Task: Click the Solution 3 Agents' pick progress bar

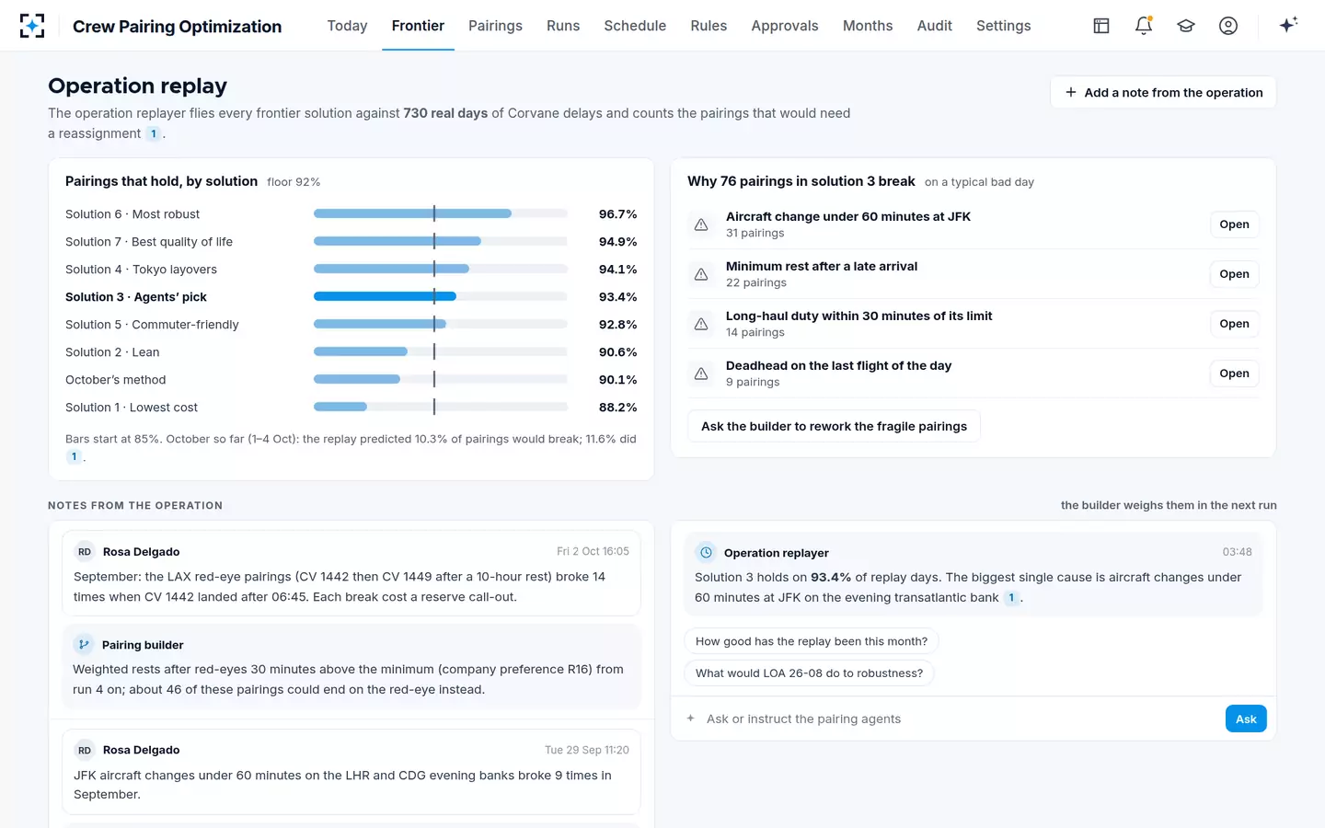Action: [440, 296]
